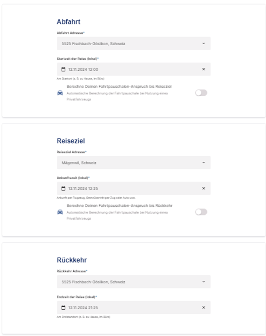Click car icon in Reiseziel section
Image resolution: width=266 pixels, height=336 pixels.
click(x=60, y=212)
